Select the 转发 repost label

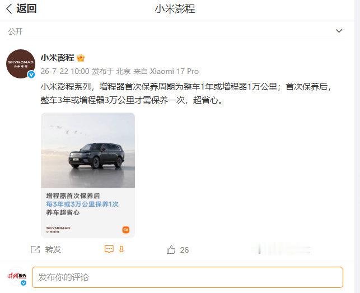coord(53,249)
